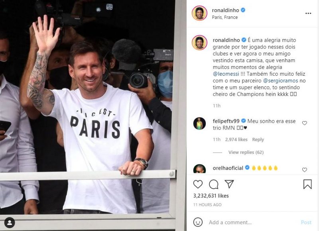Like felipeftv99's comment with the heart
Image resolution: width=319 pixels, height=231 pixels.
[304, 123]
